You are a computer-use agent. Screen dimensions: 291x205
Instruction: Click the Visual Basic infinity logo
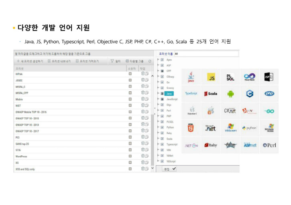250,77
